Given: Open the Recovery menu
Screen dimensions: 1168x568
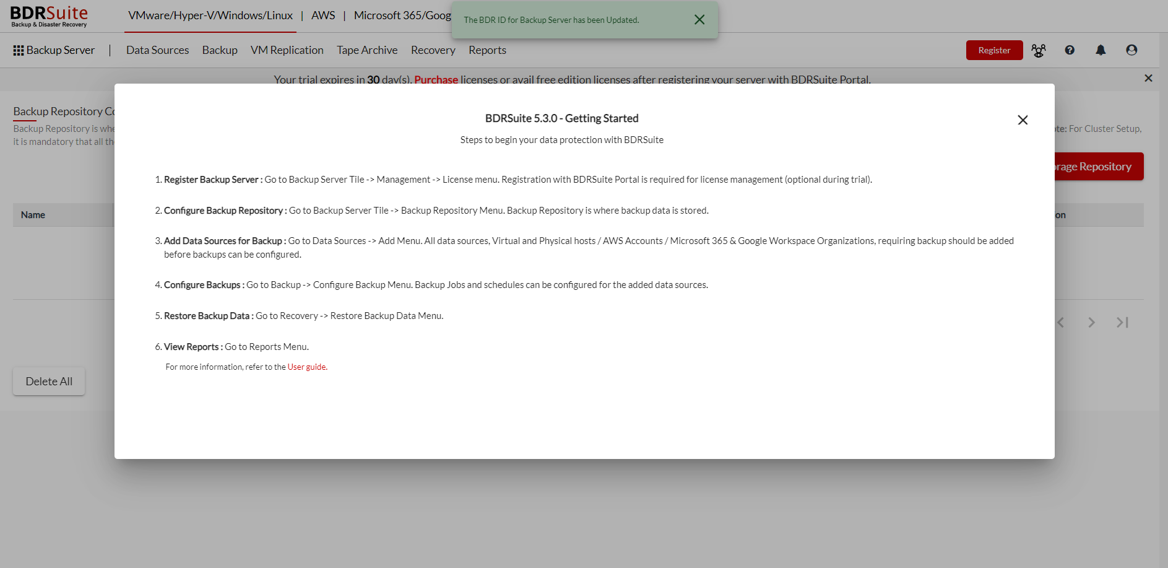Looking at the screenshot, I should click(x=433, y=50).
